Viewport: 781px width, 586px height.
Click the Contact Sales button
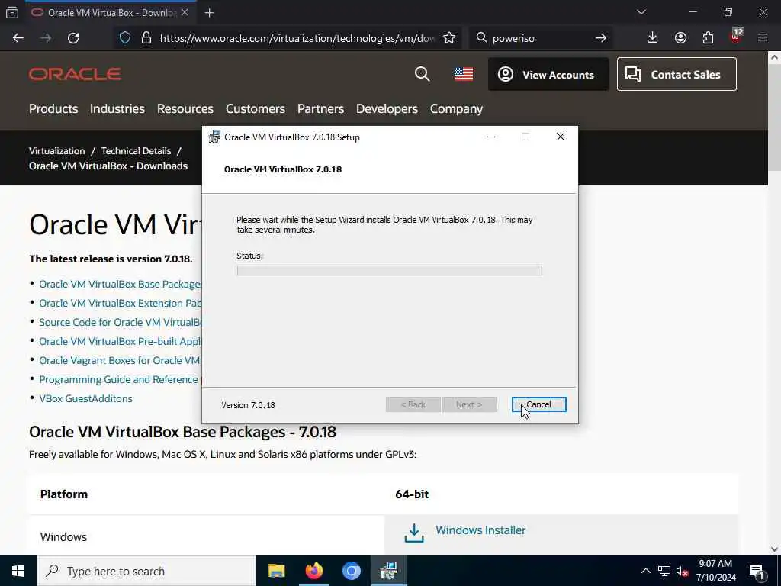point(677,74)
